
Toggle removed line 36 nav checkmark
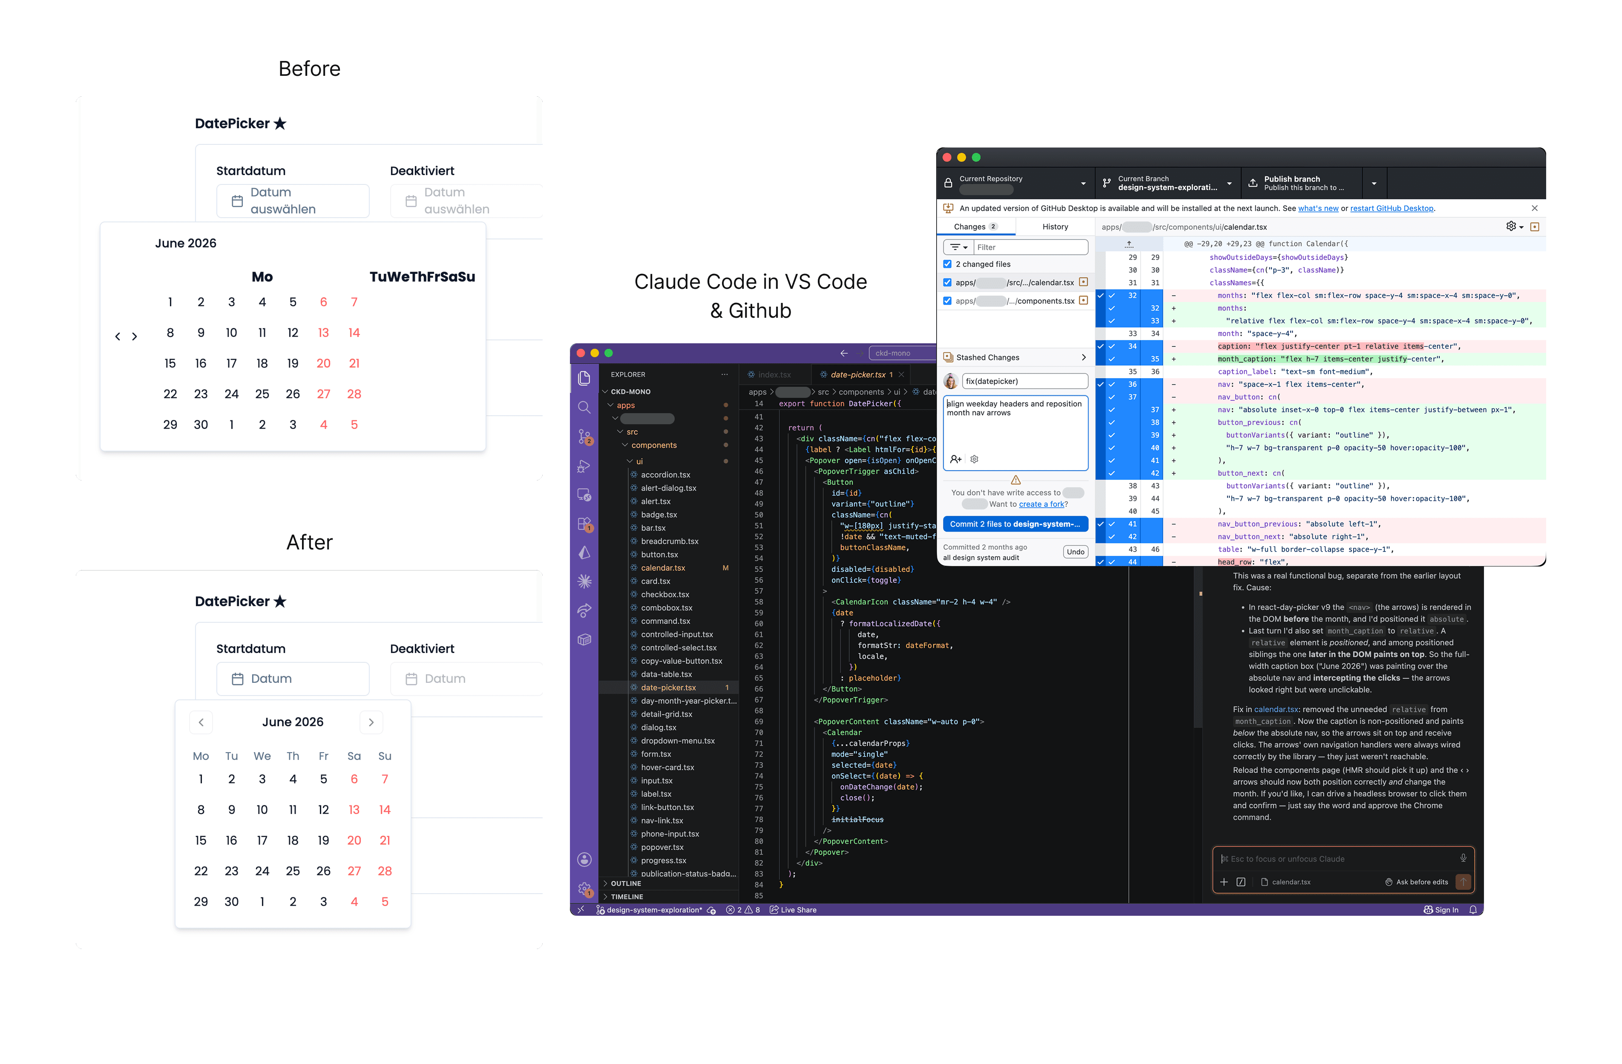tap(1112, 385)
